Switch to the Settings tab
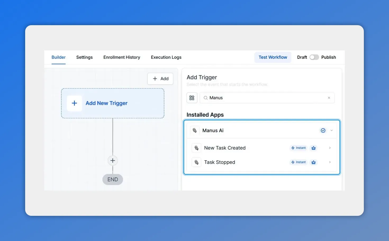389x241 pixels. tap(84, 57)
